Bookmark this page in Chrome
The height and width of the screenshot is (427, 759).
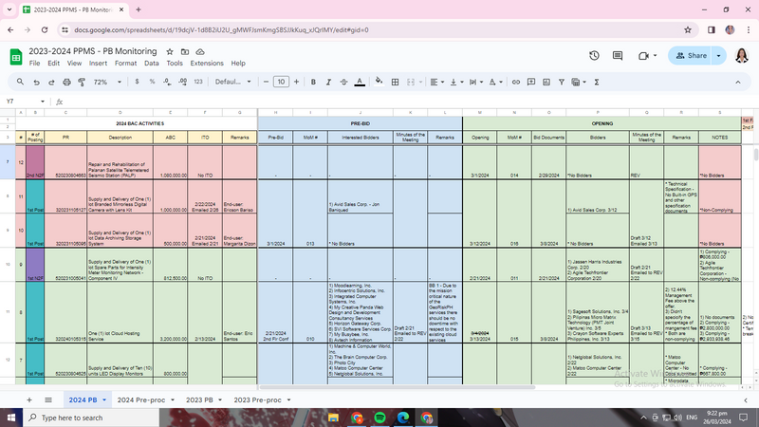[687, 30]
